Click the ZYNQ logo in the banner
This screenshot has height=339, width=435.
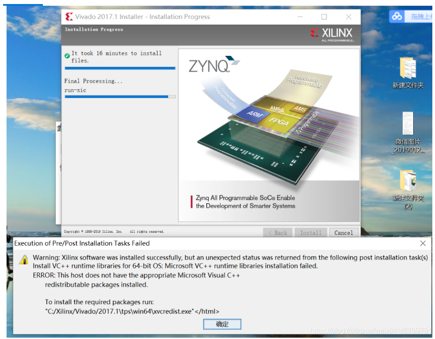(x=214, y=64)
